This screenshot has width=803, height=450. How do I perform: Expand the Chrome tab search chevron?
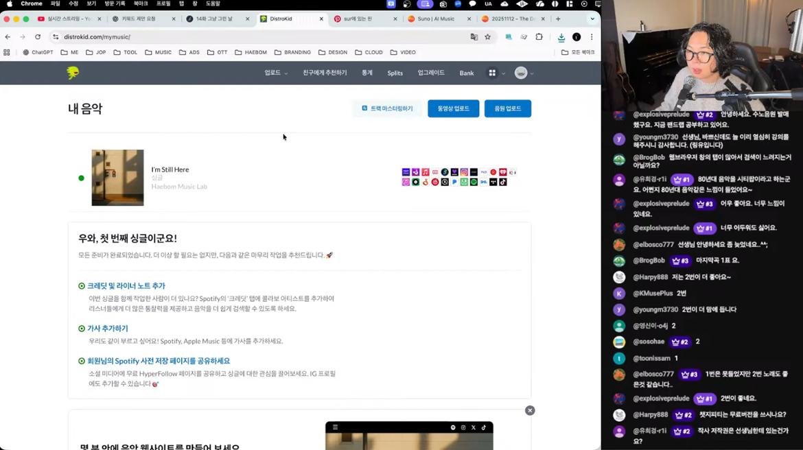point(592,19)
